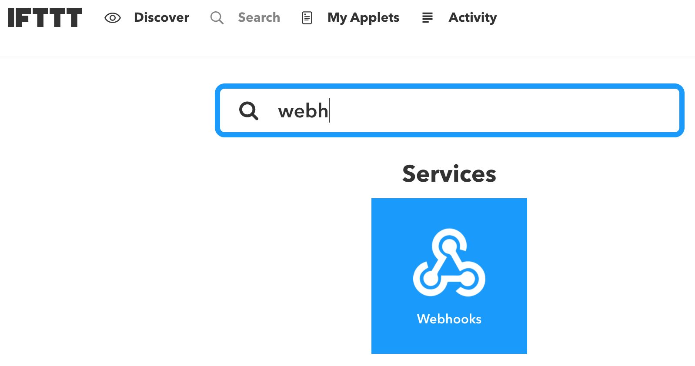Screen dimensions: 695x366
Task: Open the Discover page link
Action: coord(161,17)
